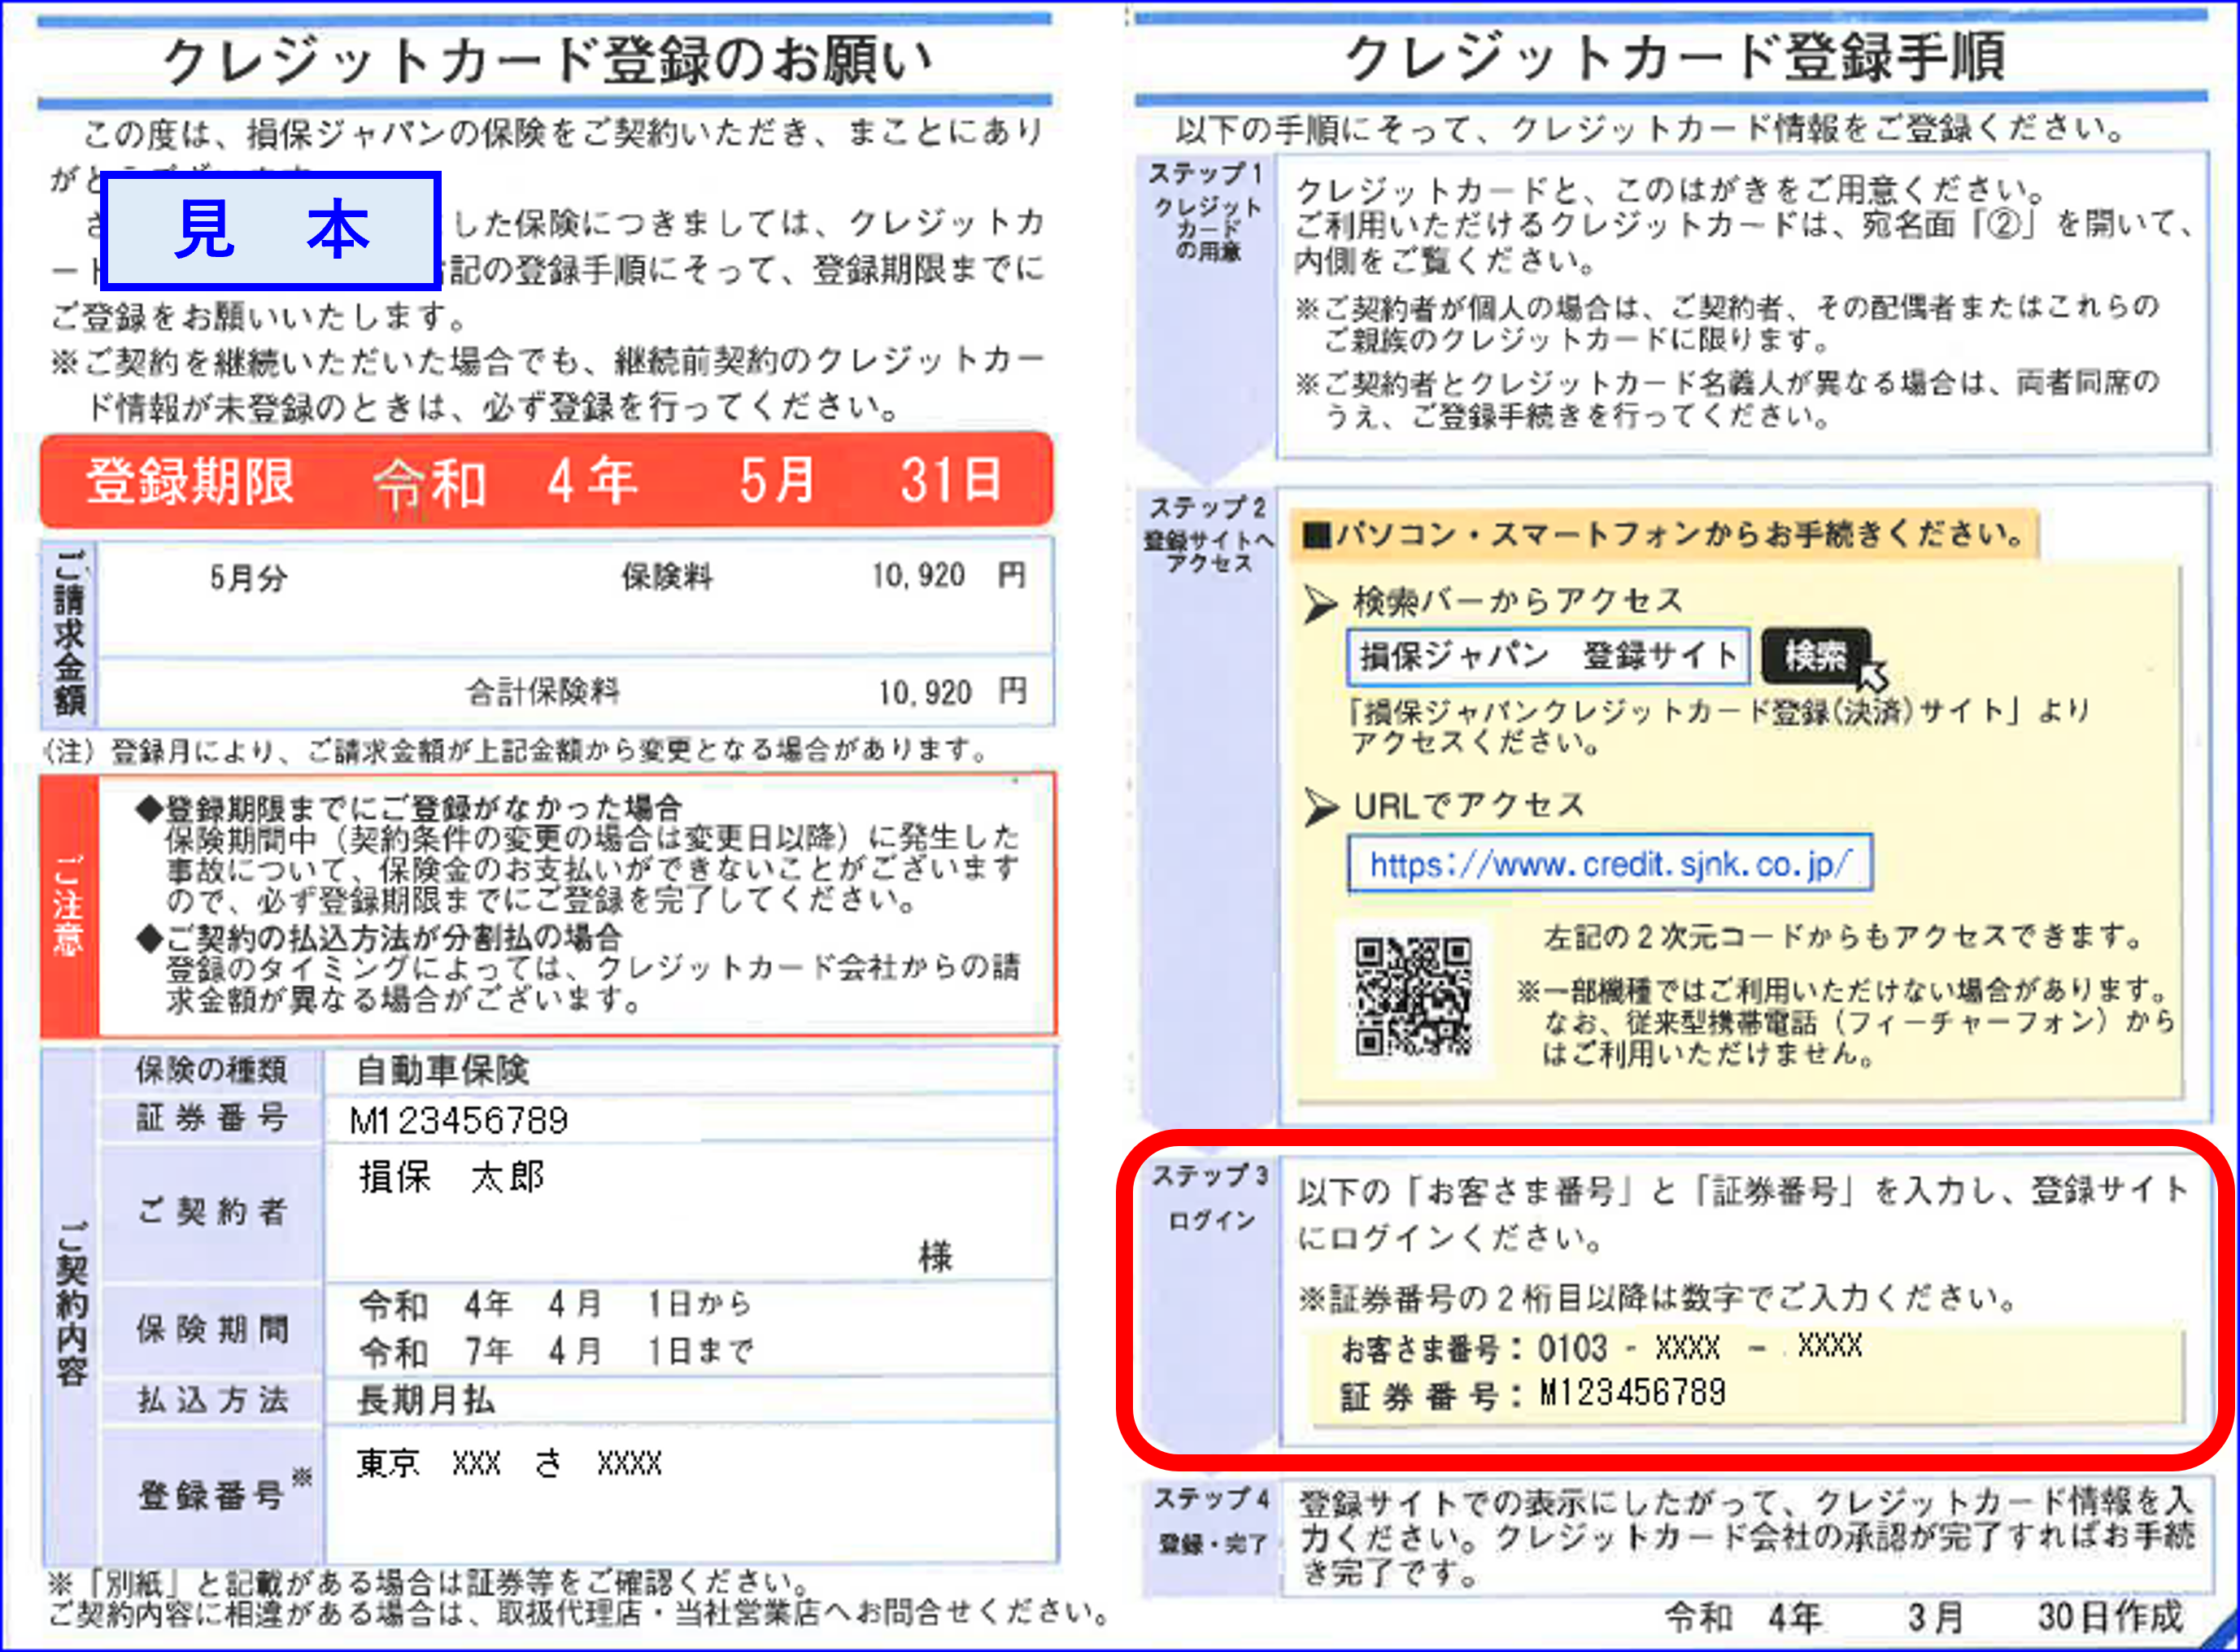Image resolution: width=2240 pixels, height=1652 pixels.
Task: Open the https://www.credit.sjnk.co.jp/ link
Action: (1610, 863)
